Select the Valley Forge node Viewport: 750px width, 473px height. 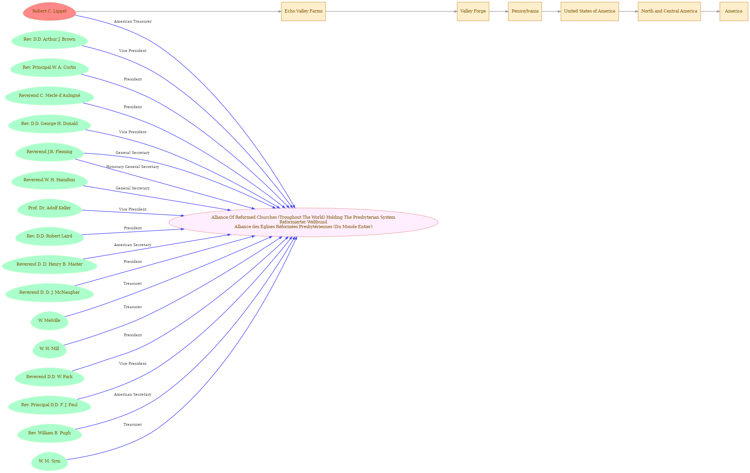coord(473,11)
